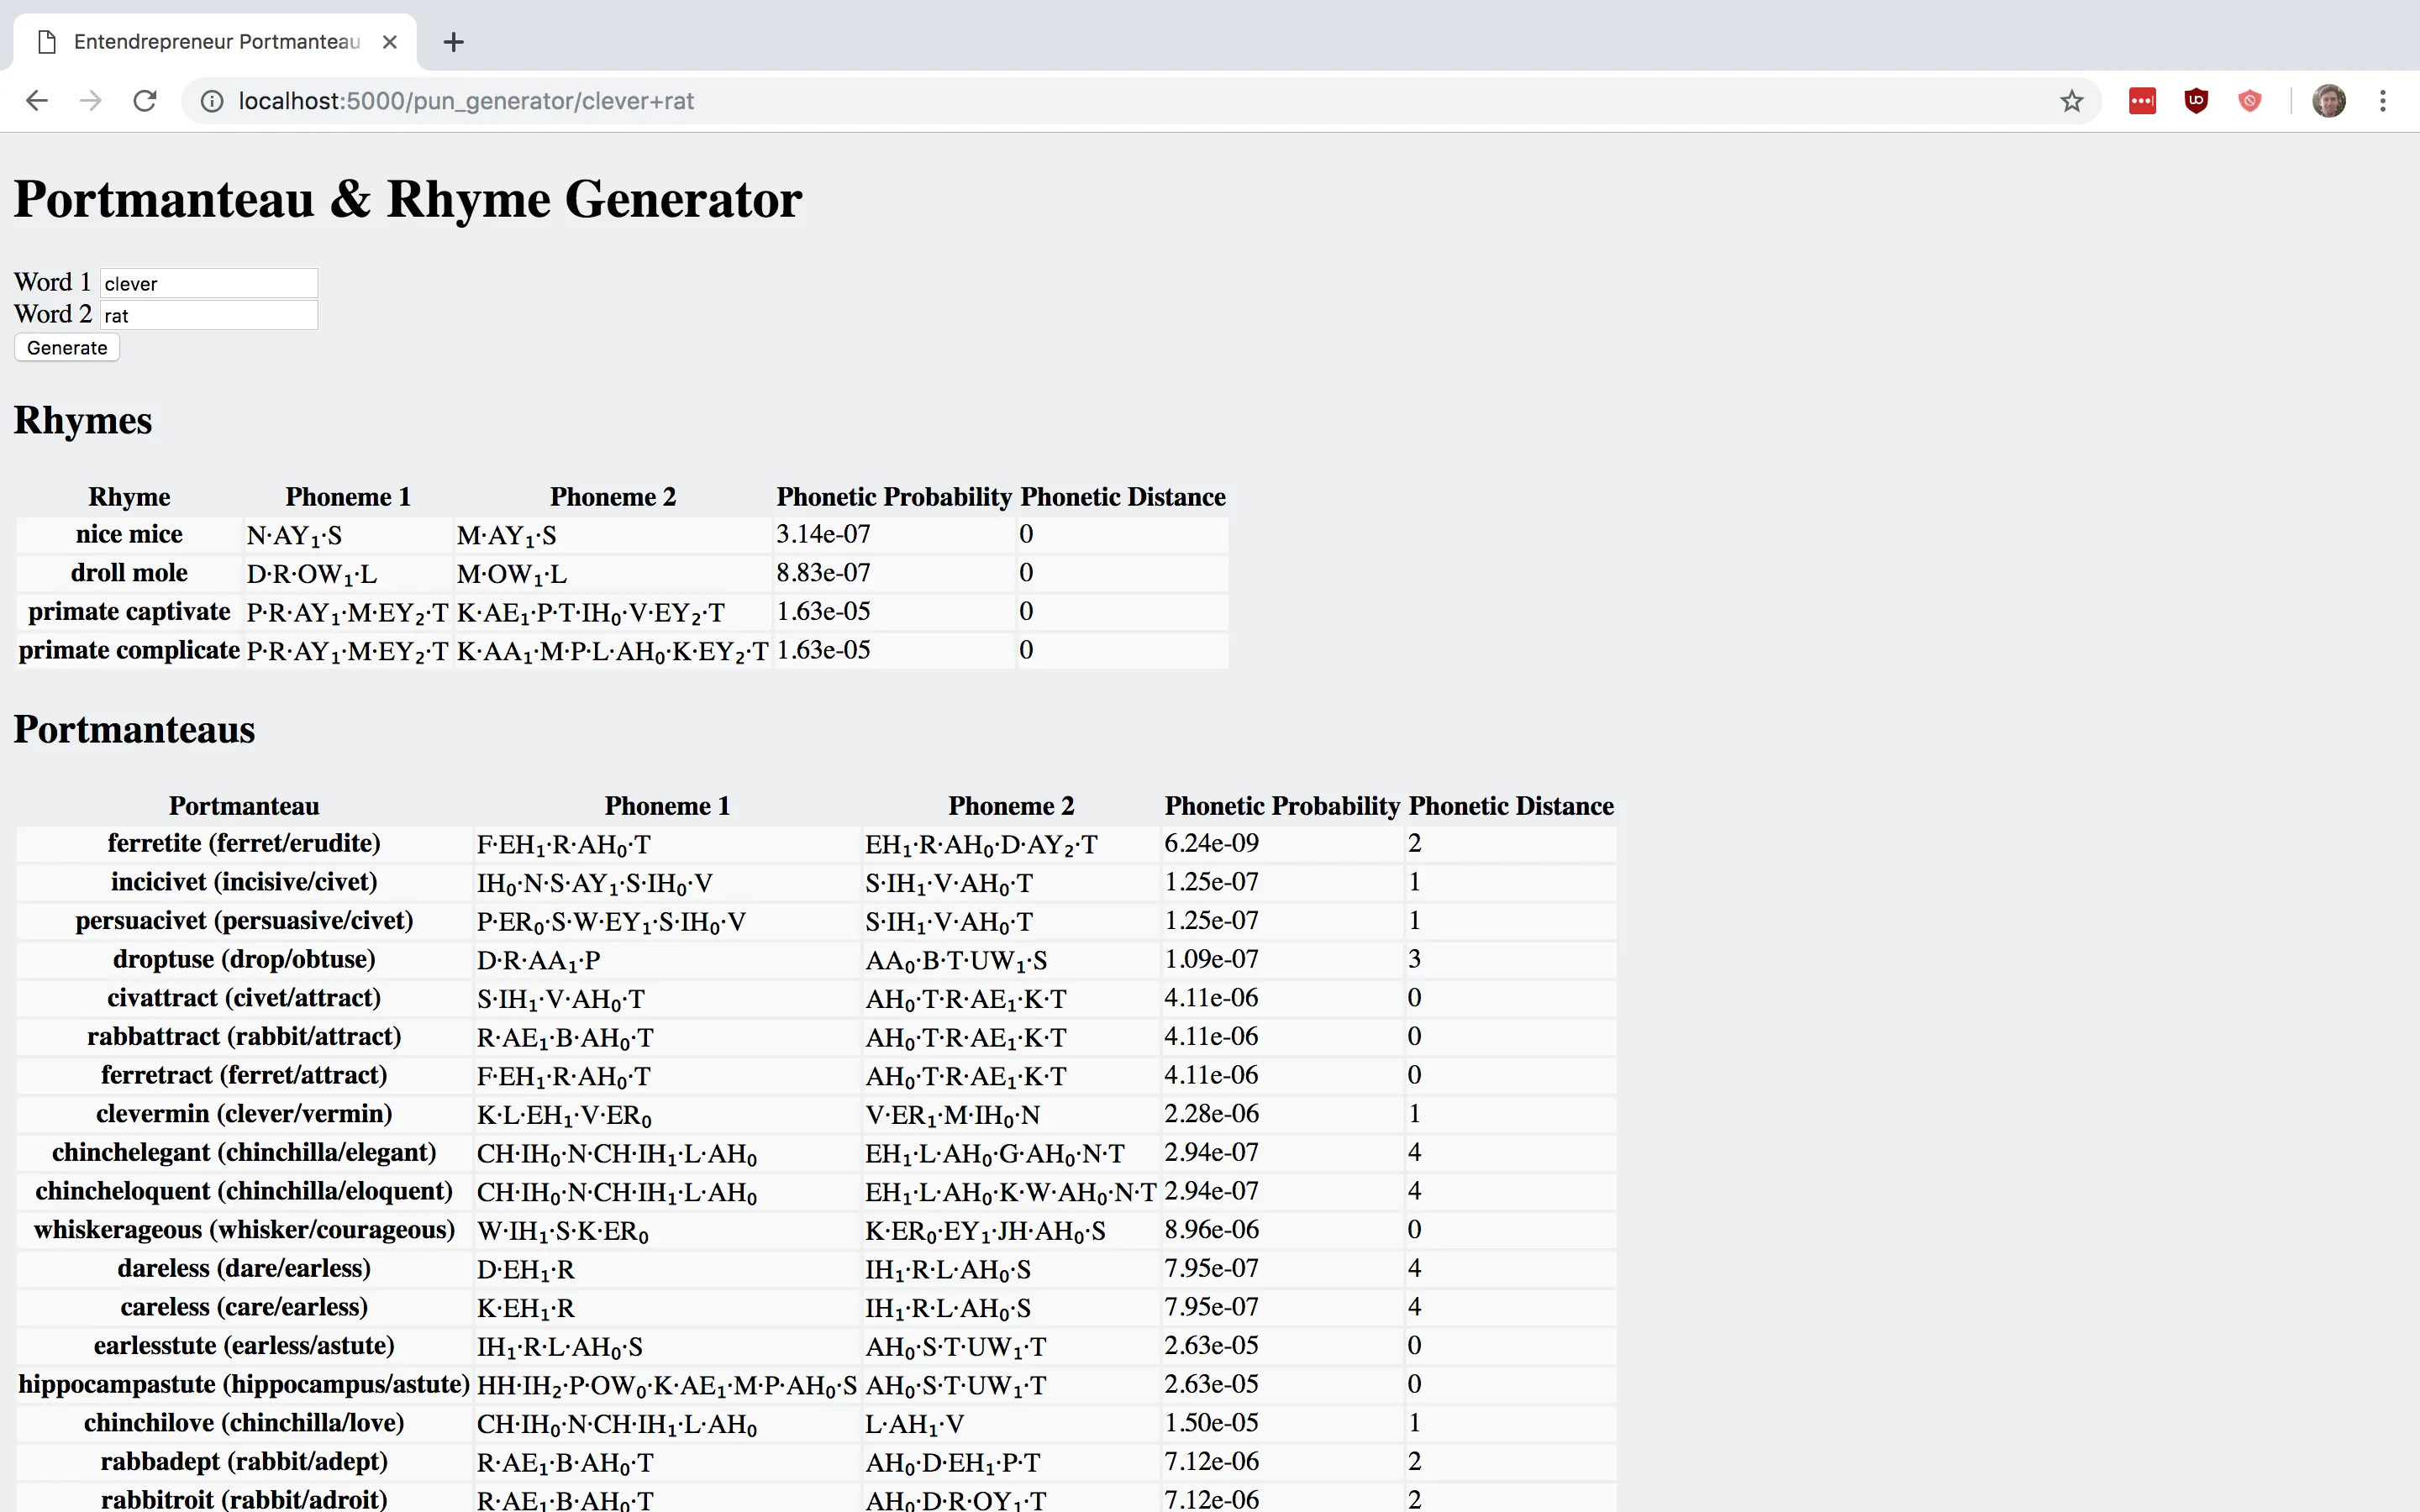
Task: Click the 'clevermin (clever/vermin)' portmanteau row
Action: tap(244, 1114)
